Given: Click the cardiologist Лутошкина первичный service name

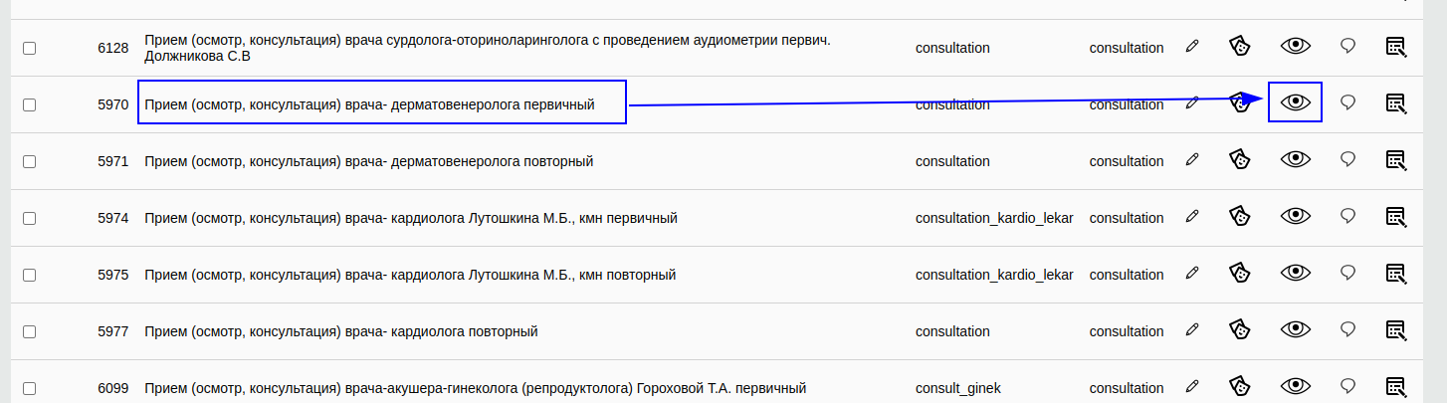Looking at the screenshot, I should (411, 218).
